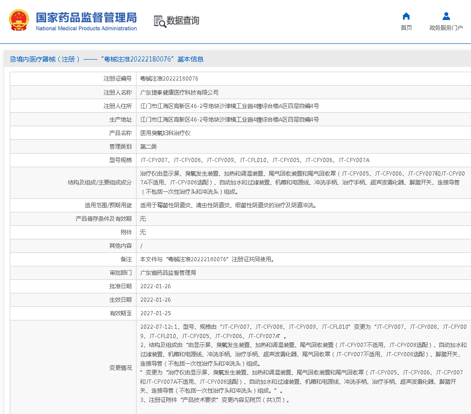The height and width of the screenshot is (414, 471).
Task: Click registrant name 广东捷泰健康医疗科技有限公司
Action: tap(179, 92)
